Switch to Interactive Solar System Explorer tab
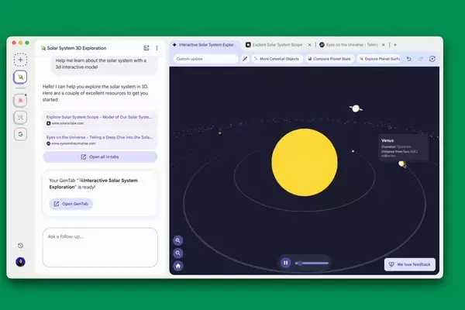Image resolution: width=465 pixels, height=310 pixels. pyautogui.click(x=205, y=45)
